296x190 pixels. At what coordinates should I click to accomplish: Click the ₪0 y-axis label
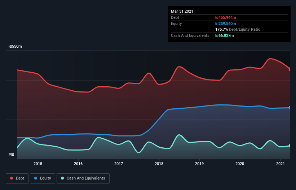tap(11, 155)
